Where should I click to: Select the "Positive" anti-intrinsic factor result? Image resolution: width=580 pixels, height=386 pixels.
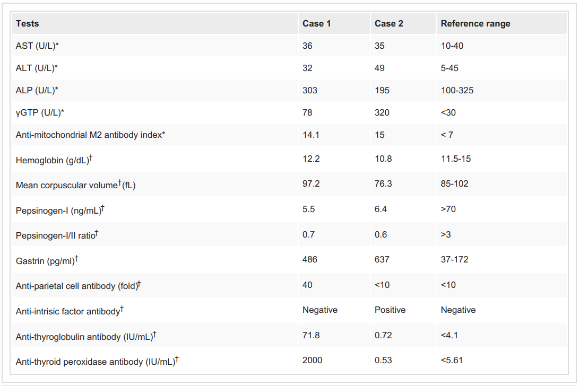pos(390,310)
